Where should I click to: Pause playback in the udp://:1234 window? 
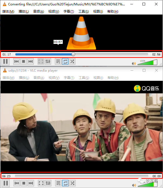pos(6,183)
